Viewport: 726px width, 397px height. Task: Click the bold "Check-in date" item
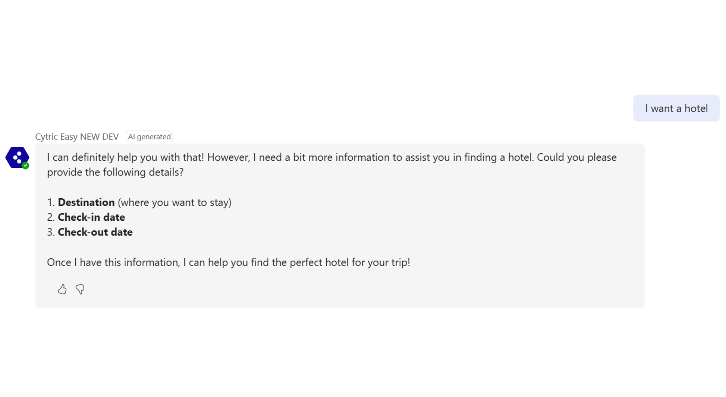91,217
